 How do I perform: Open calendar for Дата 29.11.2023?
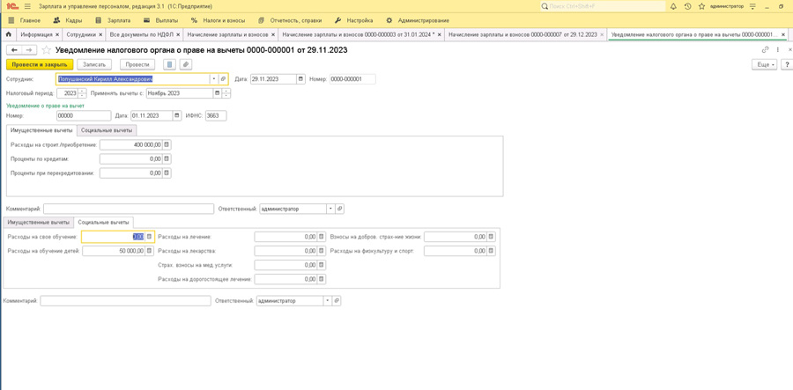(301, 79)
